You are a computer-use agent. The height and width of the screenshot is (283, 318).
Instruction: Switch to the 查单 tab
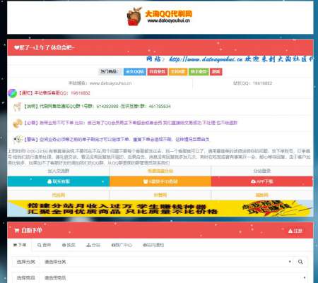point(45,245)
